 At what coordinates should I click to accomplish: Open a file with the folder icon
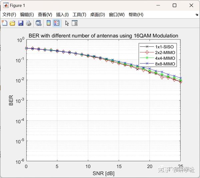pyautogui.click(x=13, y=23)
